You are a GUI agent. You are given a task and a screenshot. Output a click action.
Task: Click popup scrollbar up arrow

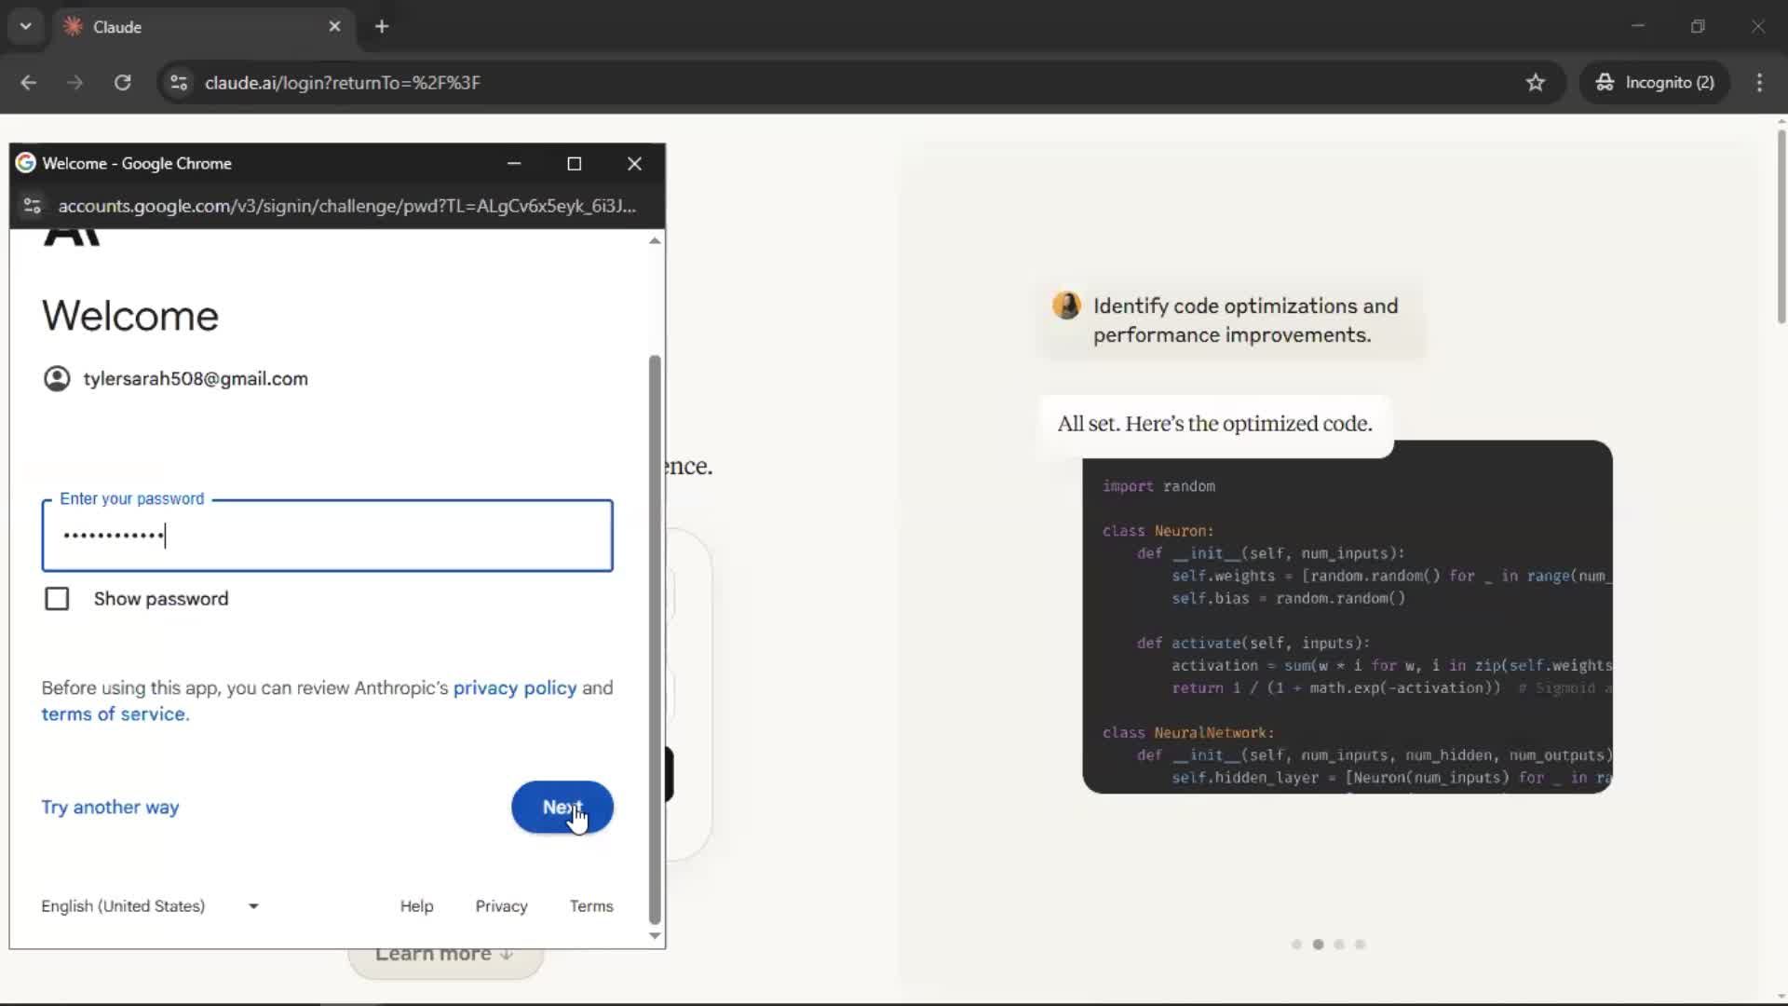point(655,240)
